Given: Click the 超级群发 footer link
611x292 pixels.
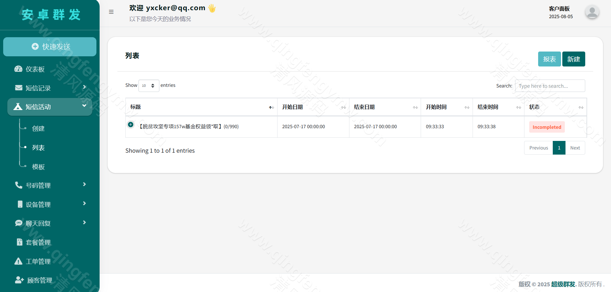Looking at the screenshot, I should [563, 284].
